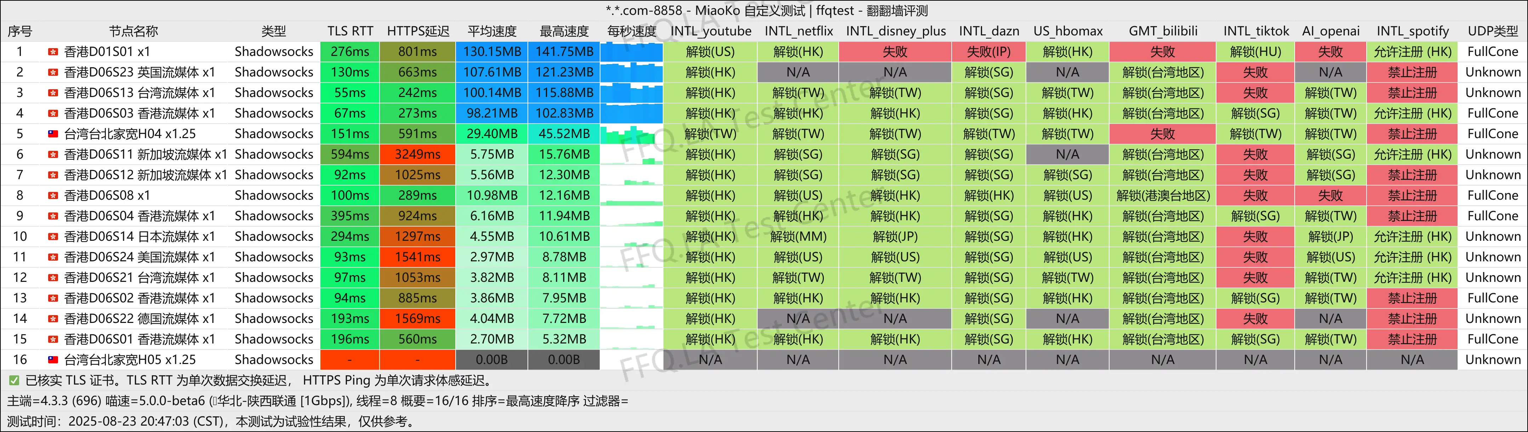Click the AI_openai column header

(1330, 32)
